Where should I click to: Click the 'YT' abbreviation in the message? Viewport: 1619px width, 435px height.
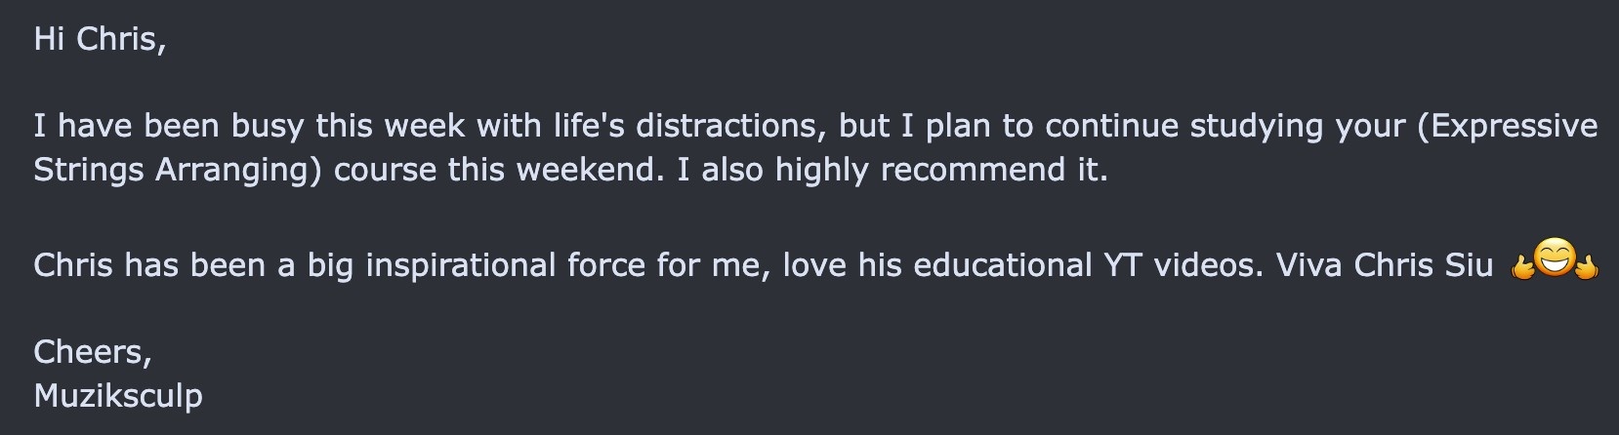point(1123,265)
